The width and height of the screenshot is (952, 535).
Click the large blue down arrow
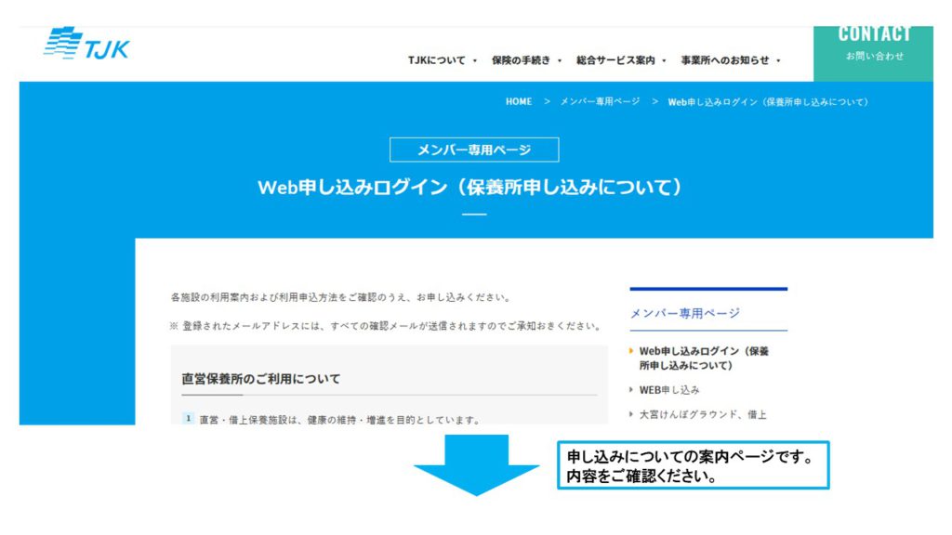click(476, 464)
